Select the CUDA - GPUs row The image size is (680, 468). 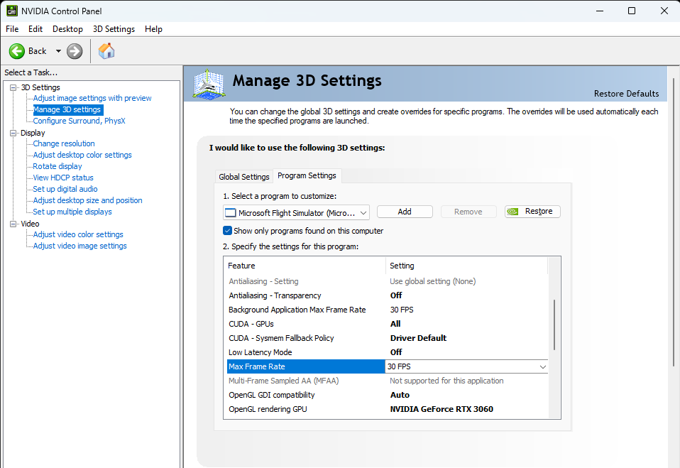388,324
